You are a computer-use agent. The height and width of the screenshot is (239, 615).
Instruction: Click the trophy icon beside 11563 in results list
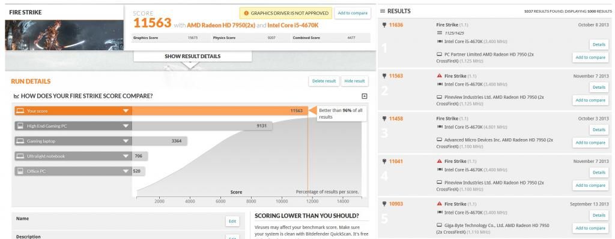click(384, 76)
